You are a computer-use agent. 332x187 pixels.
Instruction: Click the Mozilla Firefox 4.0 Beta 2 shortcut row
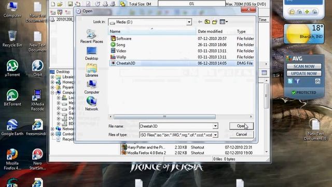point(187,153)
